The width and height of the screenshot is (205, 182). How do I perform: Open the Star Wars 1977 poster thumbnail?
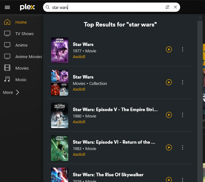60,50
